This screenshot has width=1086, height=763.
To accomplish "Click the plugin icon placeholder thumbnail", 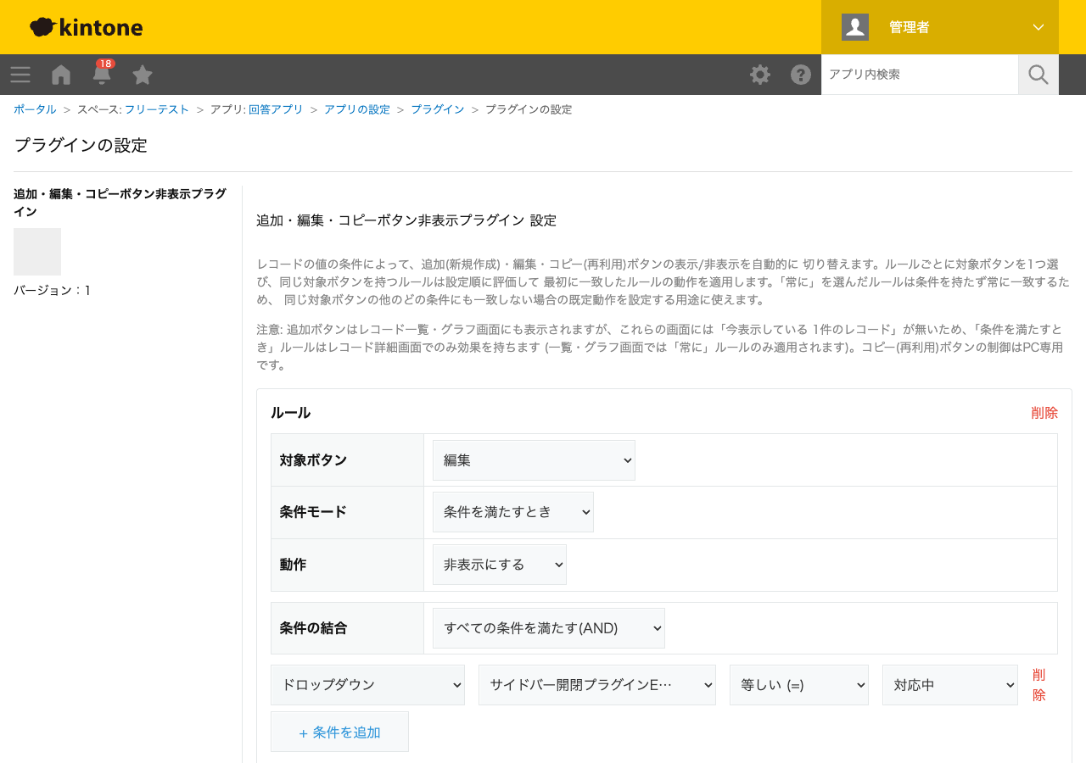I will point(37,252).
